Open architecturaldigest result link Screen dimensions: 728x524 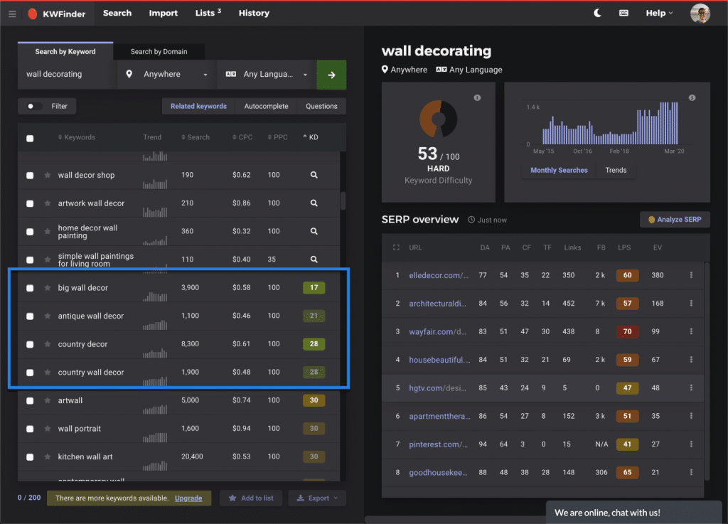[x=437, y=304]
